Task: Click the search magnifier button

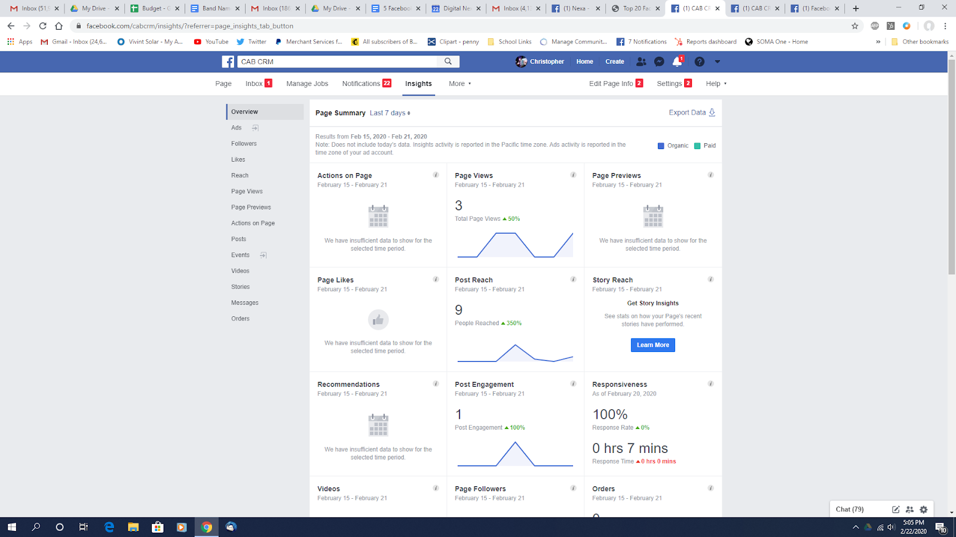Action: pyautogui.click(x=448, y=61)
